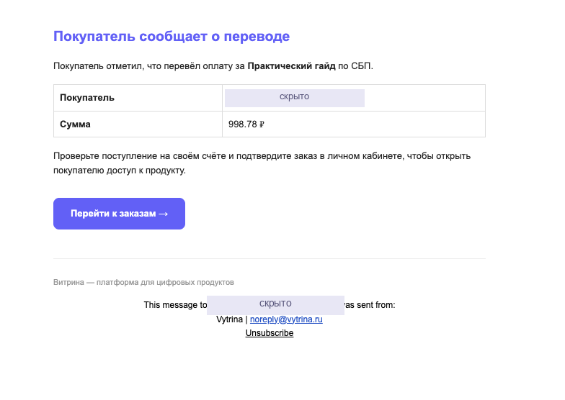This screenshot has width=565, height=400.
Task: Follow the noreply@vytrina.ru email link
Action: point(286,319)
